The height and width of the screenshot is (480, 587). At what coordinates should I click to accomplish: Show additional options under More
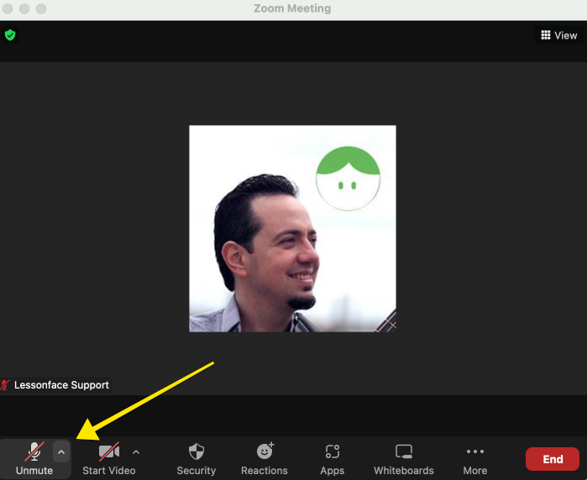(475, 458)
